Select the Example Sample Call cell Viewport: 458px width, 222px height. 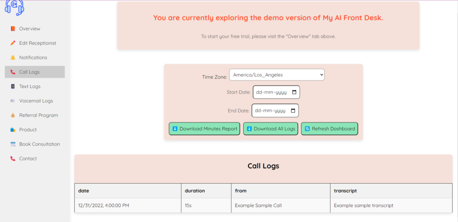(281, 205)
